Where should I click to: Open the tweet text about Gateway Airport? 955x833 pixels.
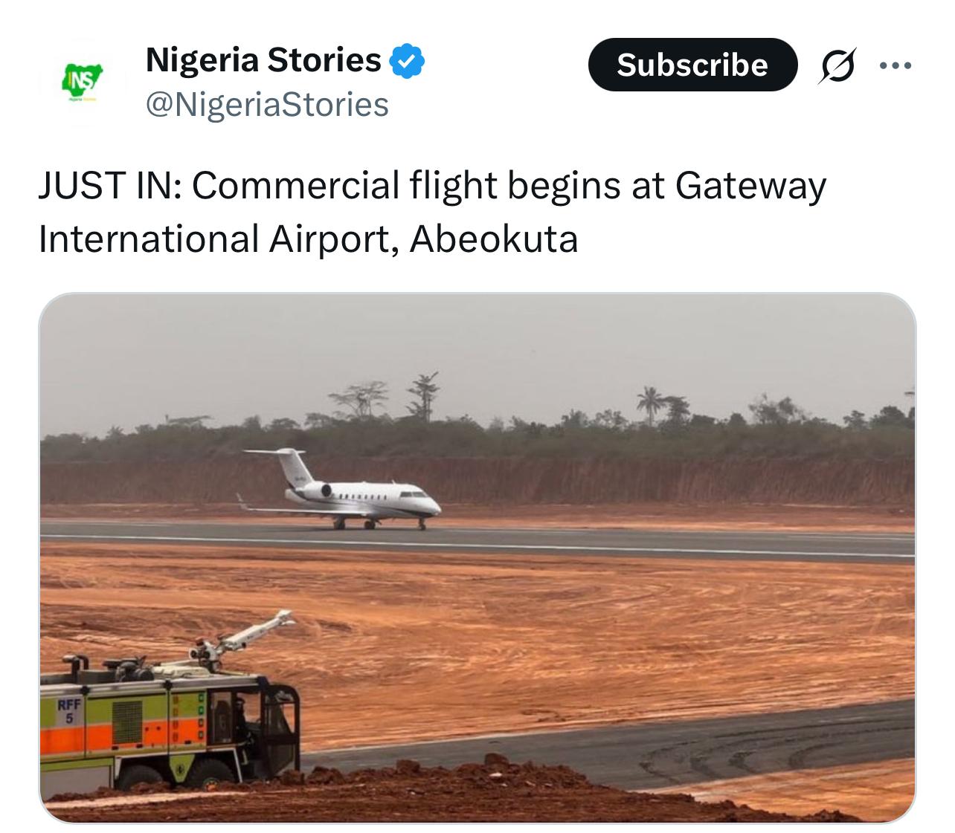click(x=432, y=212)
